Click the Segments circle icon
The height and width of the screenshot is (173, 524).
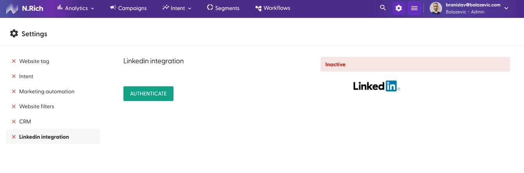pyautogui.click(x=210, y=7)
